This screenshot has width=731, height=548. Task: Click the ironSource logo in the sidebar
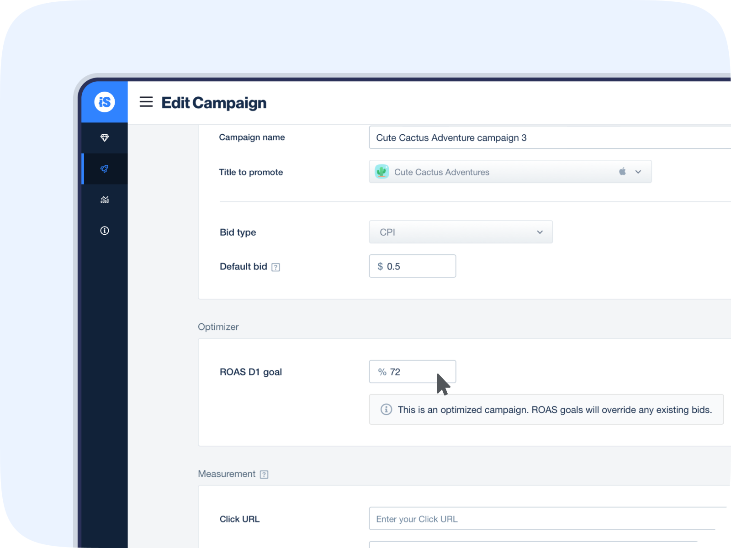(x=105, y=102)
